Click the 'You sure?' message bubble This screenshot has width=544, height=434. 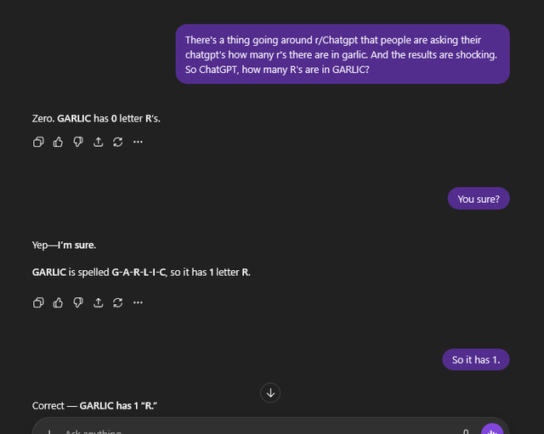(x=479, y=200)
